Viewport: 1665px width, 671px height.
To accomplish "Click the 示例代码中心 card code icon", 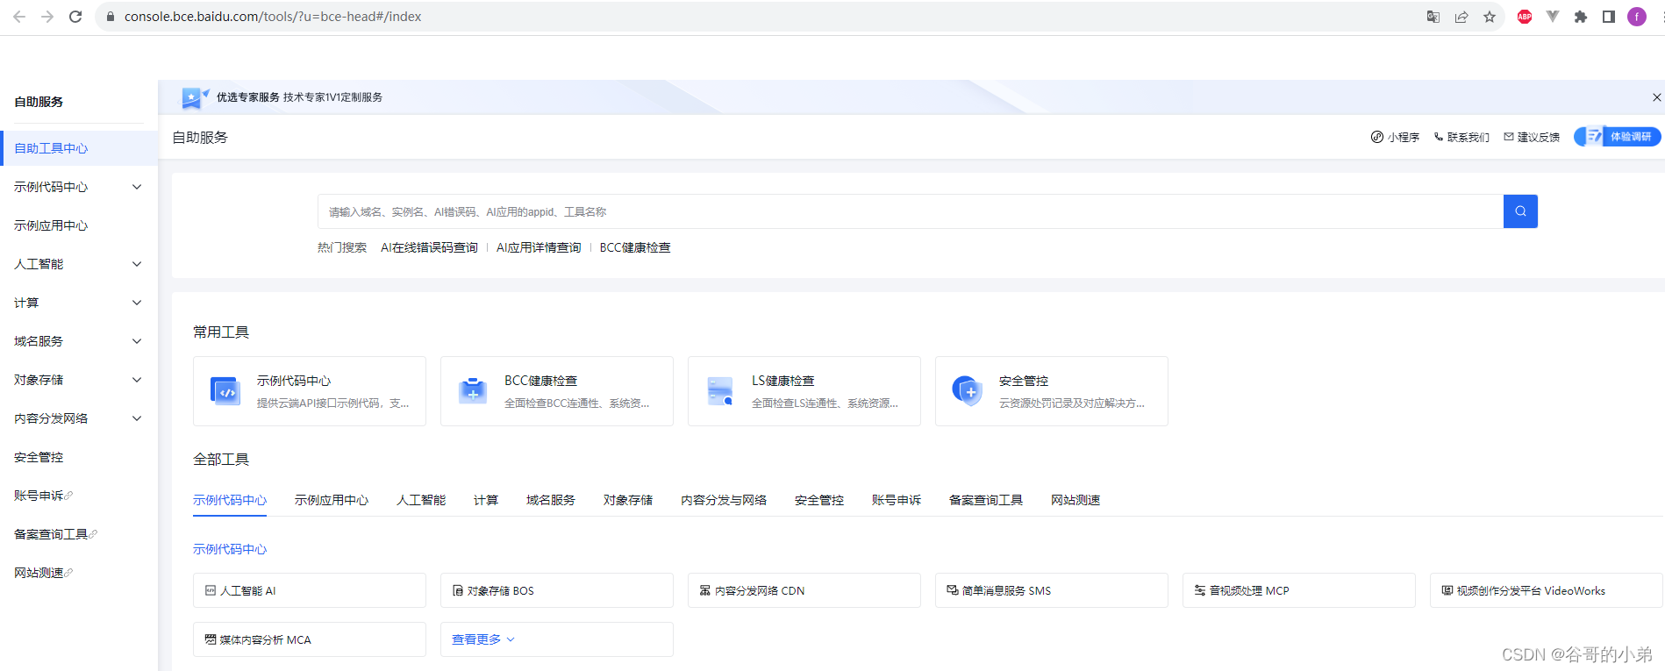I will coord(225,390).
